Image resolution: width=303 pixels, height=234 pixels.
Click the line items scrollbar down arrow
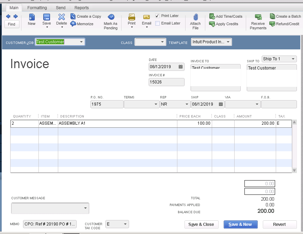point(294,170)
